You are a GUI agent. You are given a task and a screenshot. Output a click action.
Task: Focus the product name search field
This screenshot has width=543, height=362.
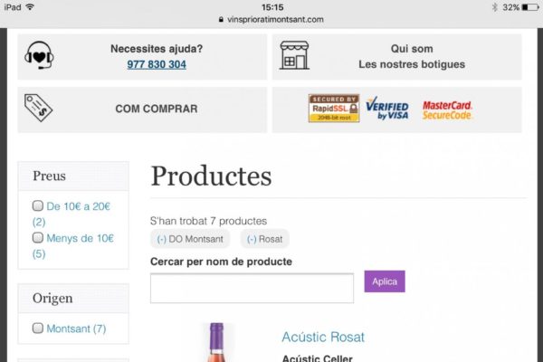[252, 288]
